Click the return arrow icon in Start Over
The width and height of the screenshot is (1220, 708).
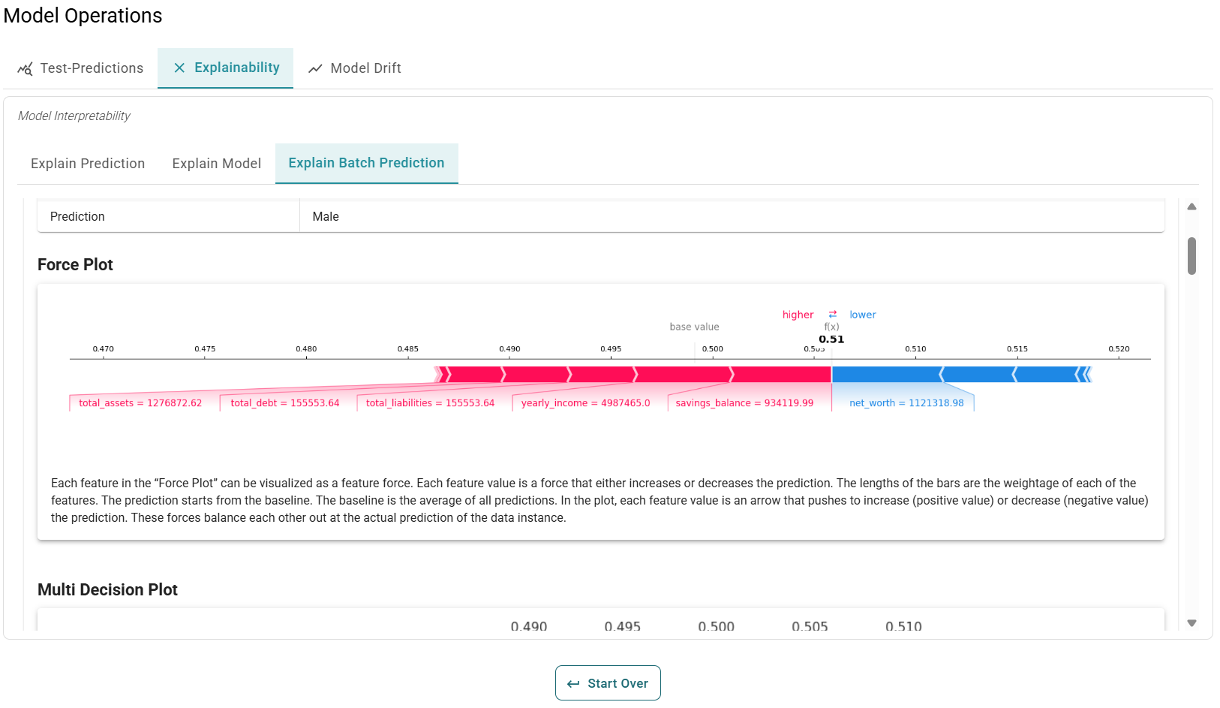tap(573, 684)
